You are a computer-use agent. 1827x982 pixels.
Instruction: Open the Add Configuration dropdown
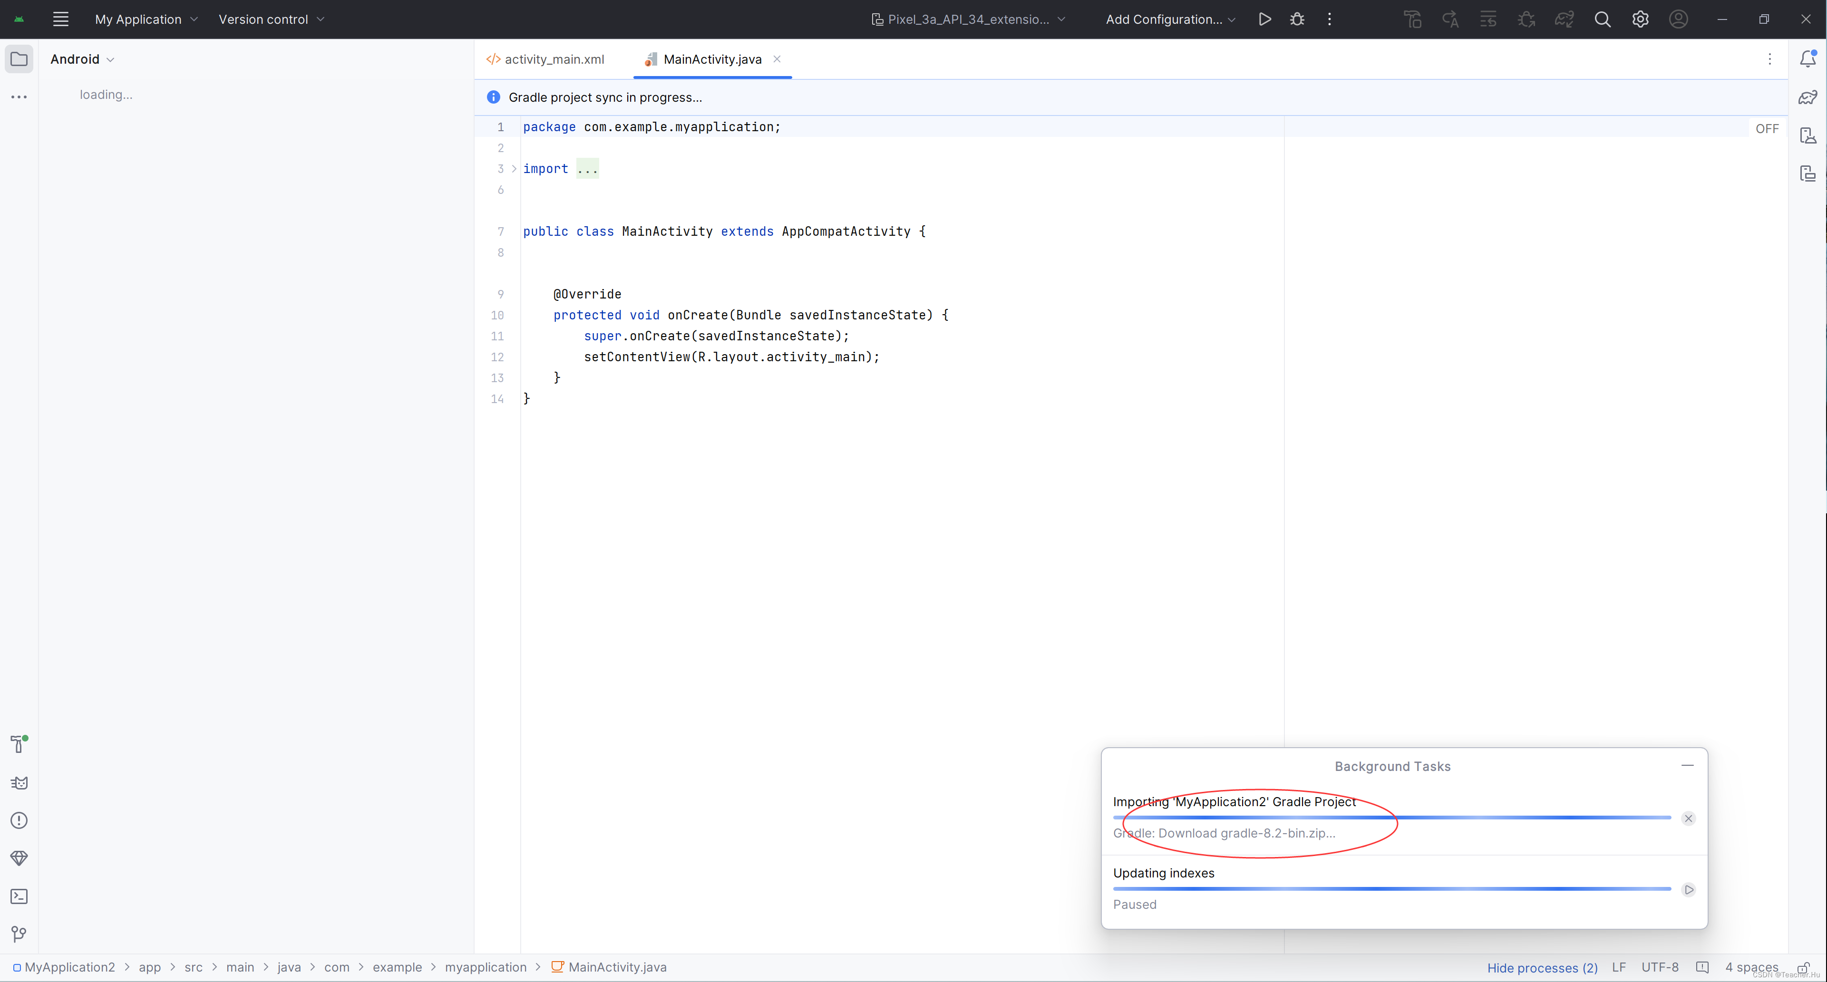(x=1170, y=19)
